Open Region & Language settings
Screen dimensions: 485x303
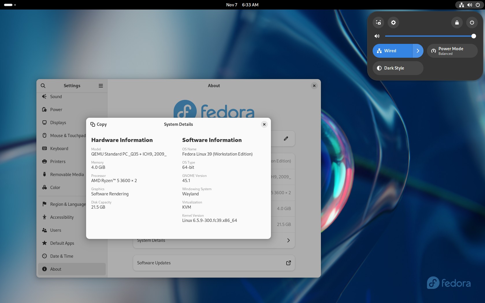coord(62,204)
